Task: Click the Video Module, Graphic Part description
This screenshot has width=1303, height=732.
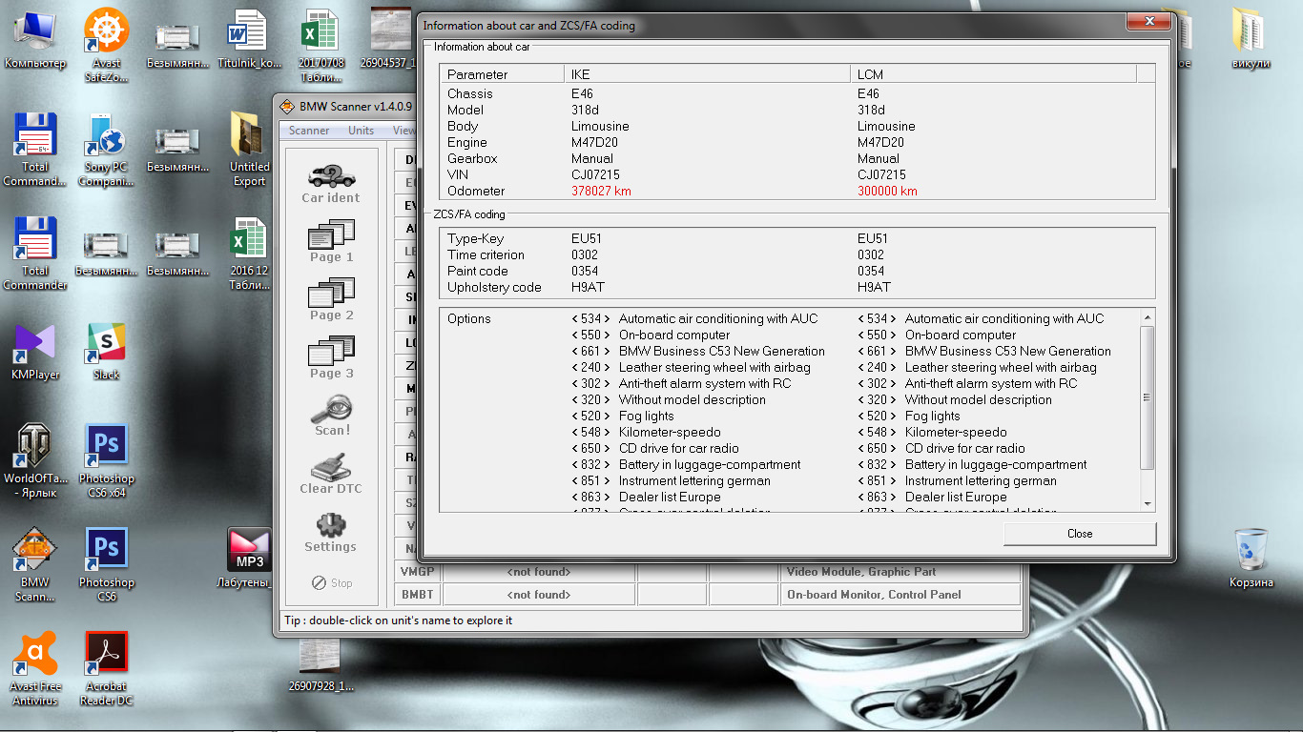Action: pos(861,572)
